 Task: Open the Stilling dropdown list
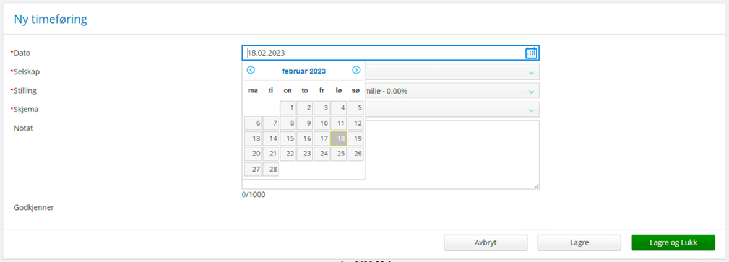[x=530, y=92]
